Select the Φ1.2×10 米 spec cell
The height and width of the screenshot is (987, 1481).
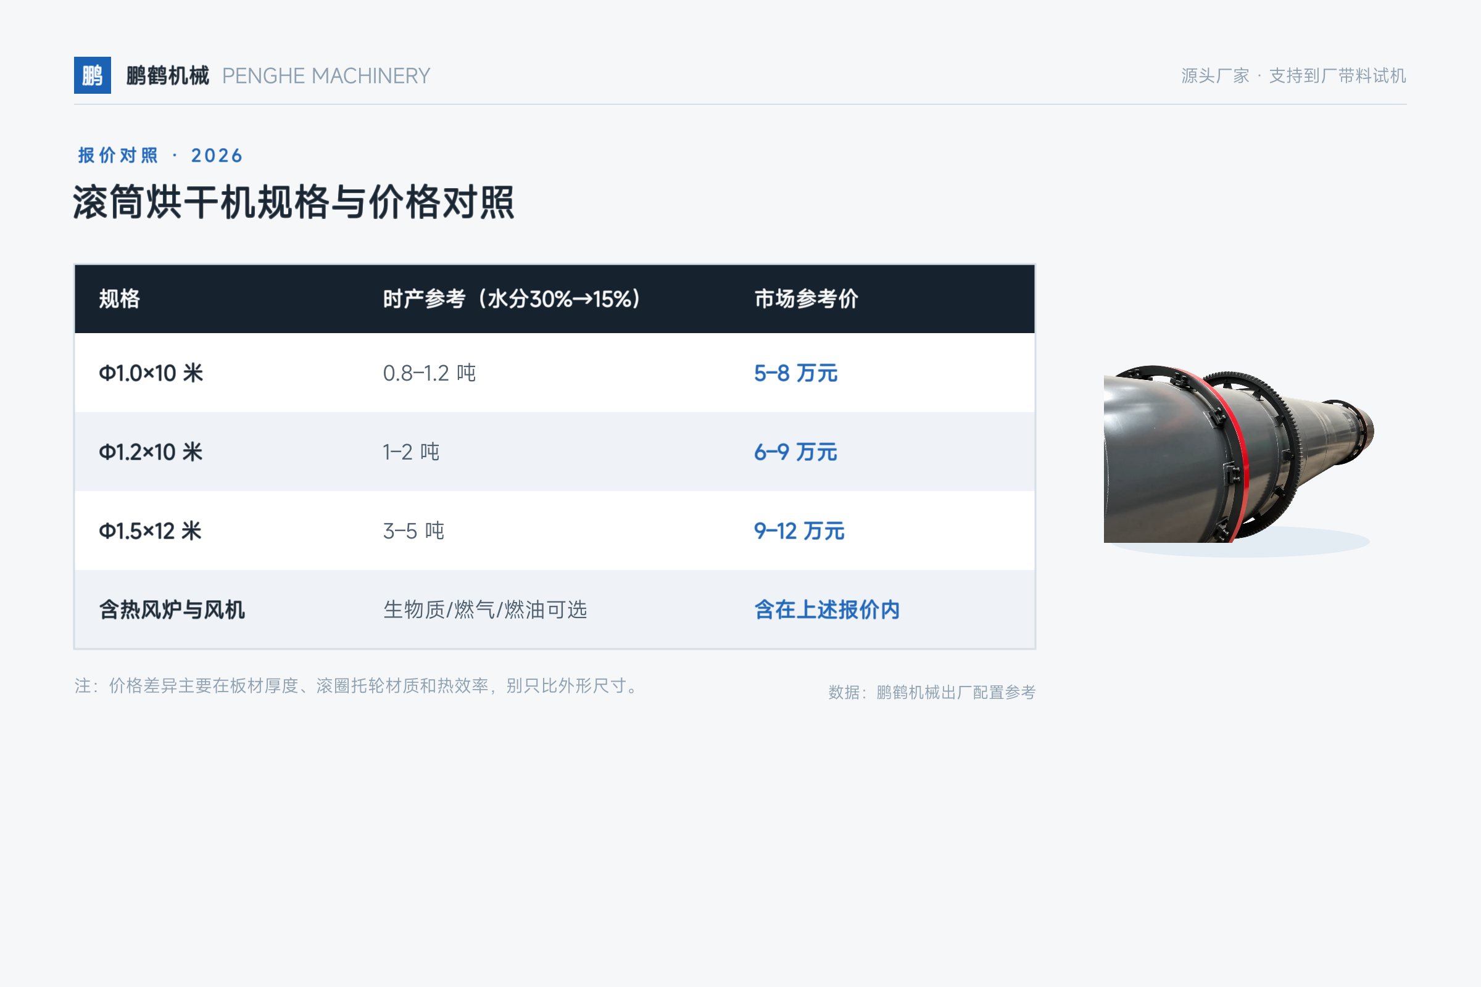tap(151, 452)
